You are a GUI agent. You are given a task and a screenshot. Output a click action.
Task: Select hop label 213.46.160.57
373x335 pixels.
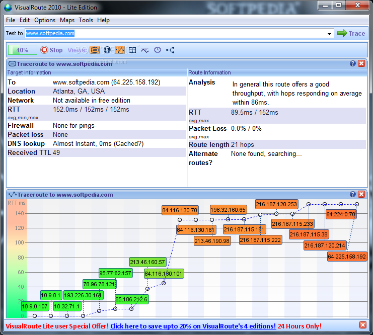pos(147,262)
